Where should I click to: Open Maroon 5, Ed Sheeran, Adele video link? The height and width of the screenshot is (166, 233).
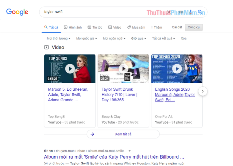point(68,95)
